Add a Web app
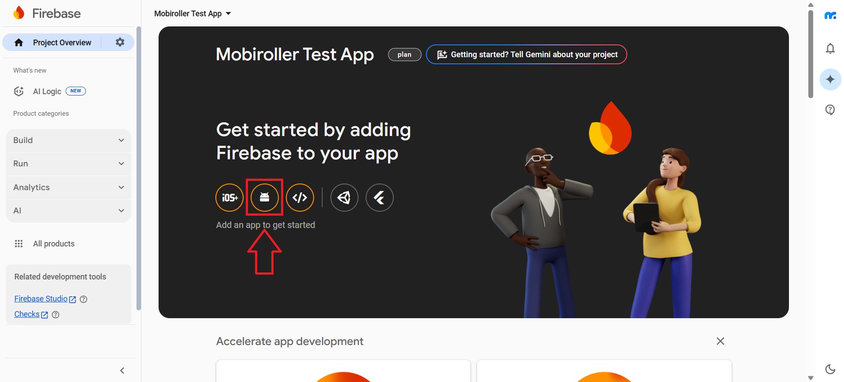 [x=300, y=198]
